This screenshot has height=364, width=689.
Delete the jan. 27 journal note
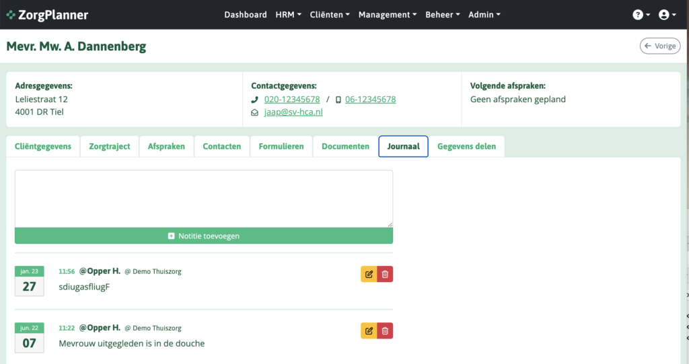click(x=385, y=274)
